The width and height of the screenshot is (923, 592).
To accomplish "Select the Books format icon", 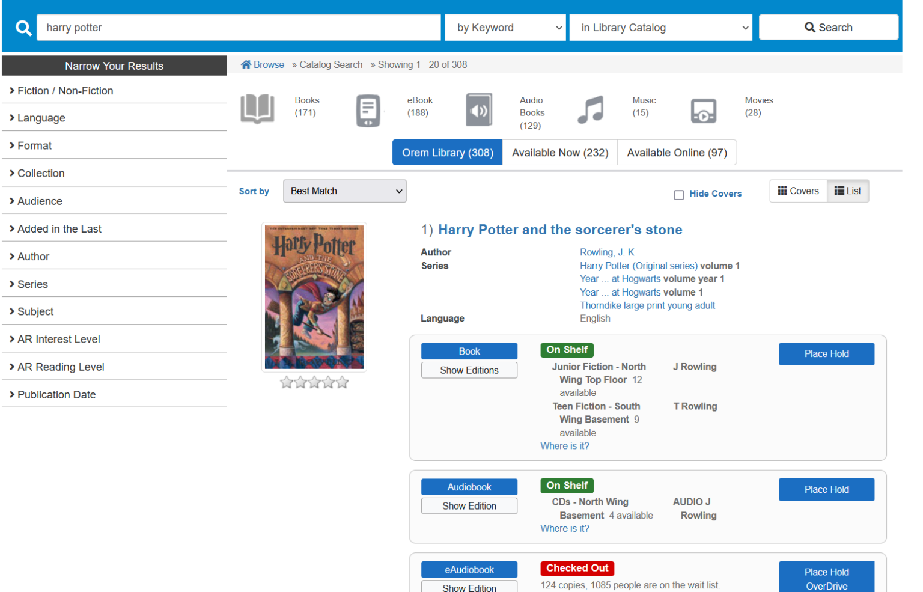I will click(x=258, y=109).
